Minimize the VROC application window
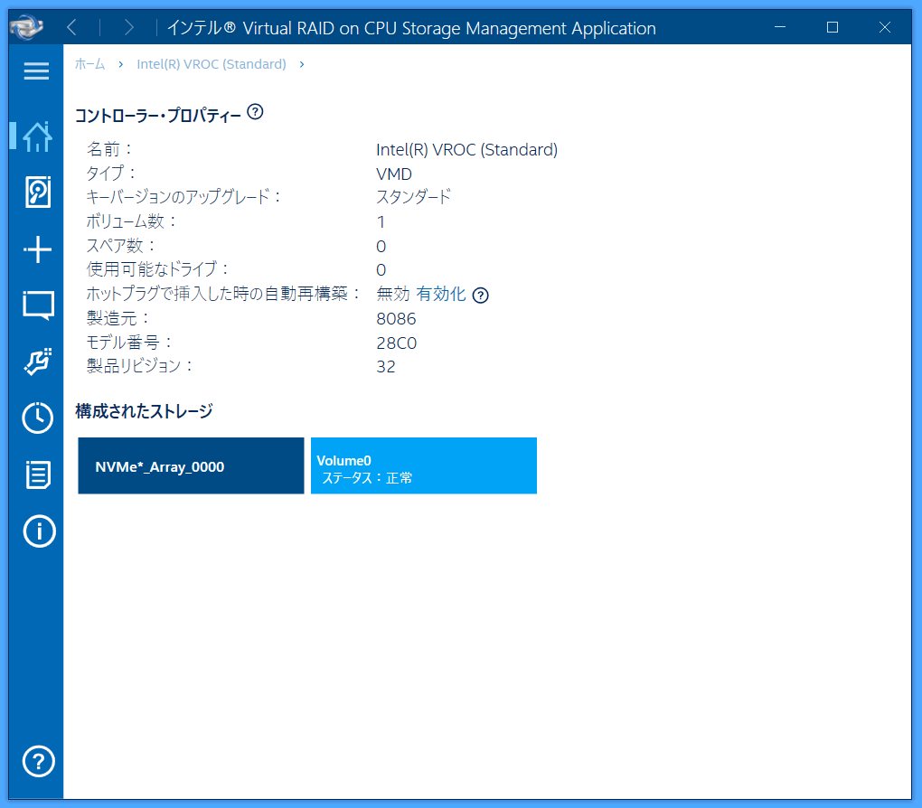Viewport: 922px width, 808px height. 780,27
